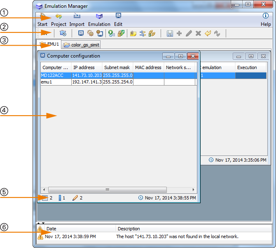Viewport: 276px width, 248px height.
Task: Click the blue signal arrows toolbar icon
Action: click(x=143, y=33)
